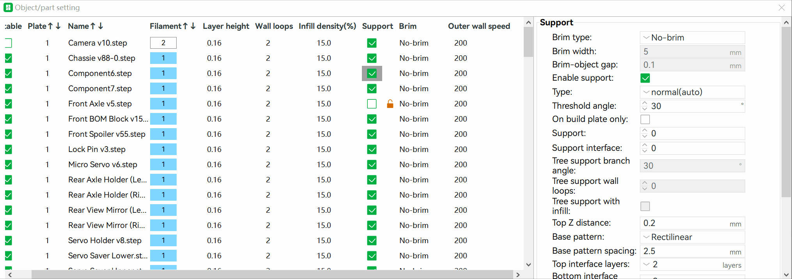This screenshot has width=792, height=279.
Task: Click the orange unlock icon for Front Axle
Action: click(x=390, y=104)
